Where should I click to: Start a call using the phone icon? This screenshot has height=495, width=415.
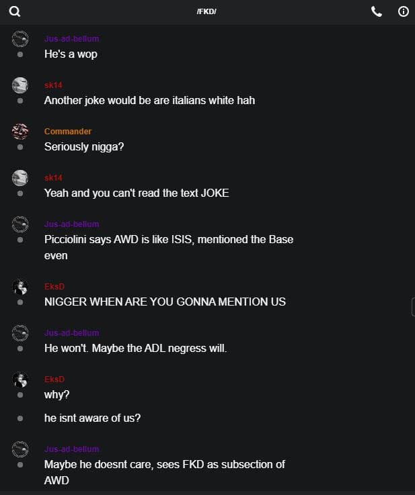point(377,11)
